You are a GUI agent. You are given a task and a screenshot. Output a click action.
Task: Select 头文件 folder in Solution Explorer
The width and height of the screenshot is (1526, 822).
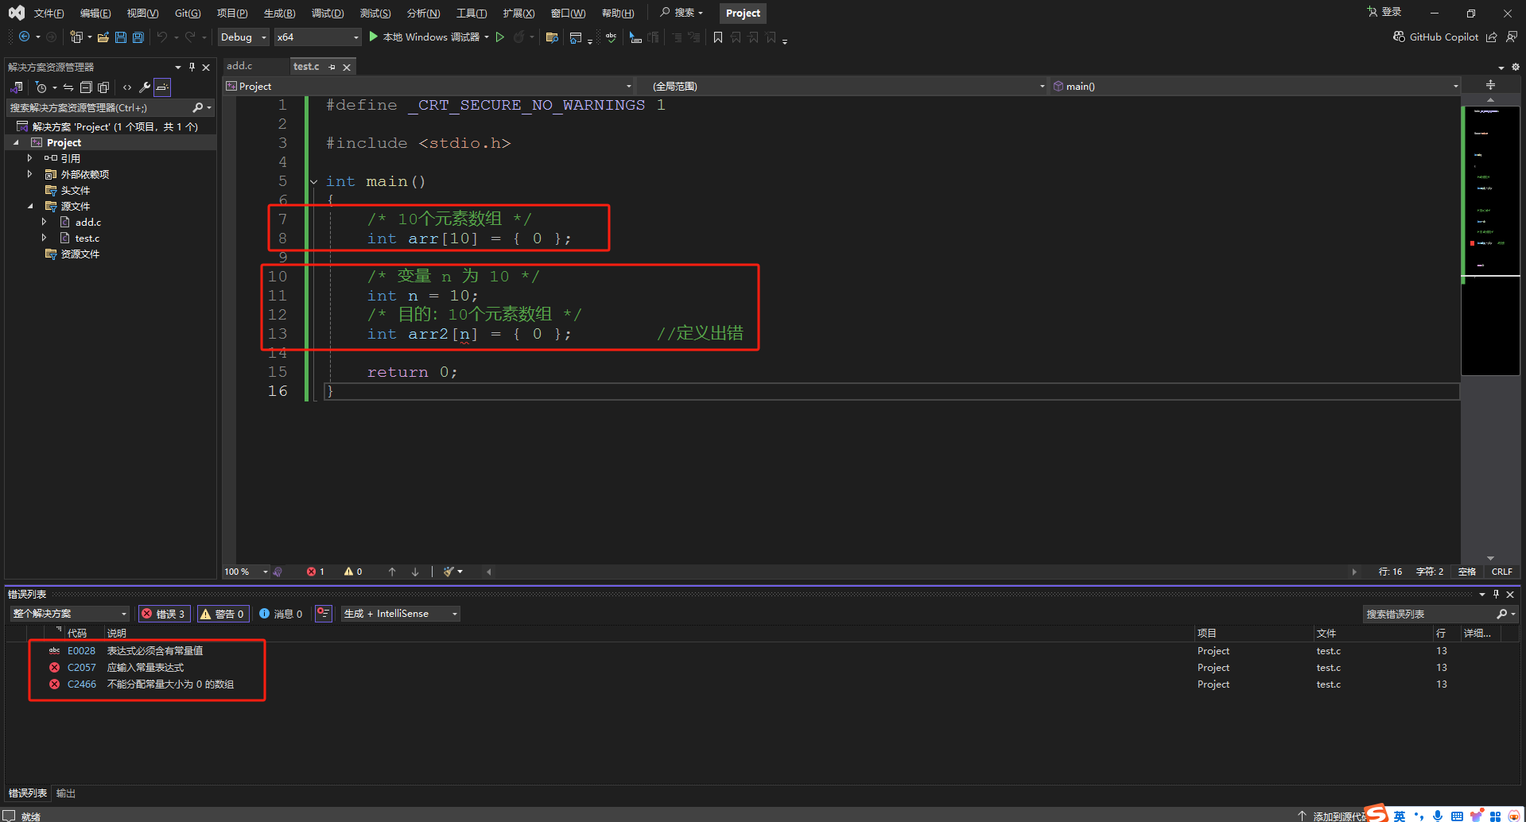pos(76,191)
